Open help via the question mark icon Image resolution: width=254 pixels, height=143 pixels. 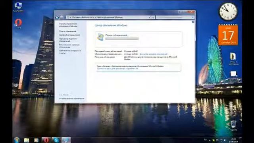point(193,22)
